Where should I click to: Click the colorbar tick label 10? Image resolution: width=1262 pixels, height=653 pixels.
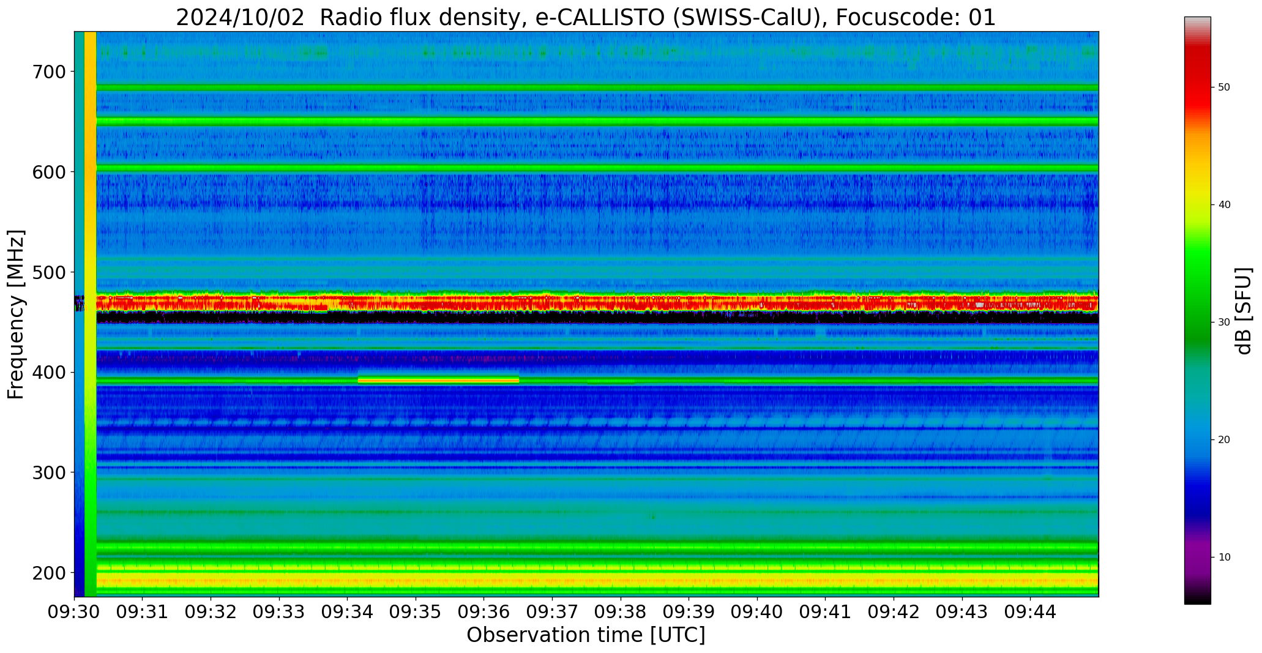click(1223, 558)
